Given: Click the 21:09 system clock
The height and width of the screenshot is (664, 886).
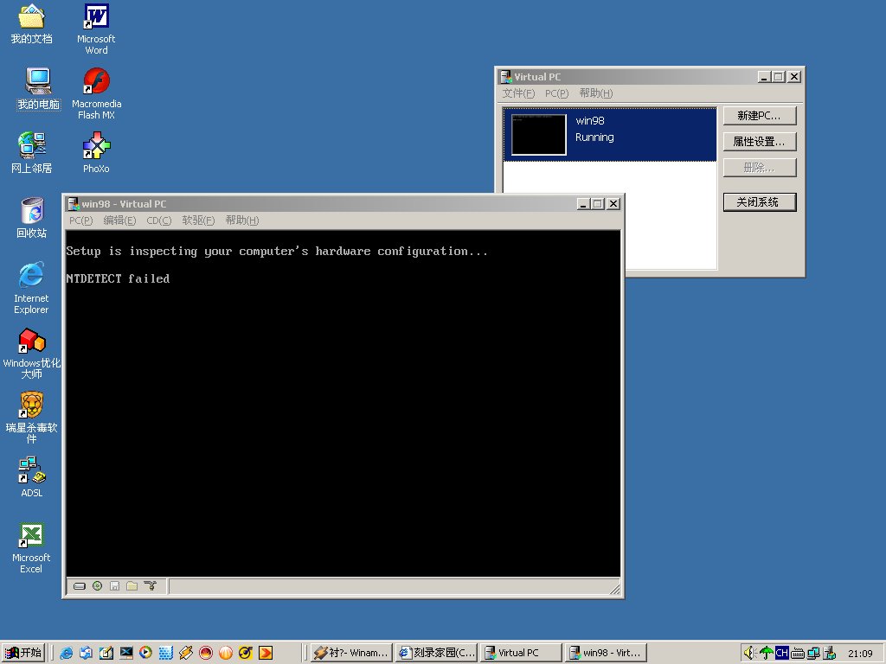Looking at the screenshot, I should [860, 654].
